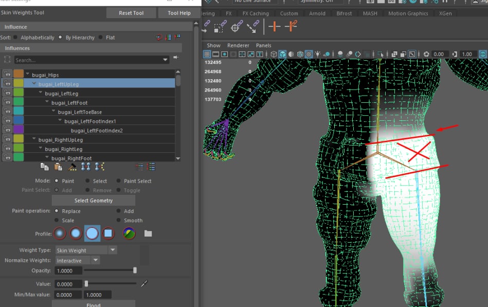The image size is (488, 307).
Task: Set Mode to Paint Select
Action: [x=119, y=181]
